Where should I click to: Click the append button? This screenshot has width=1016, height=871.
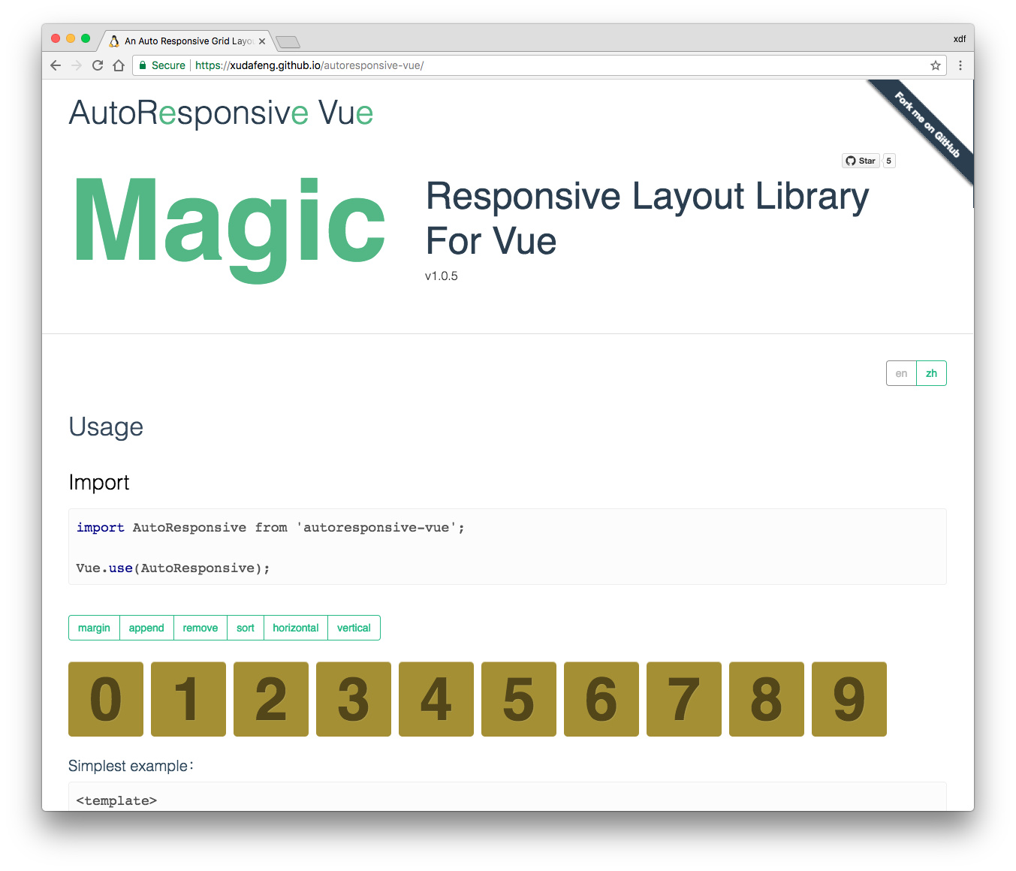[x=146, y=628]
